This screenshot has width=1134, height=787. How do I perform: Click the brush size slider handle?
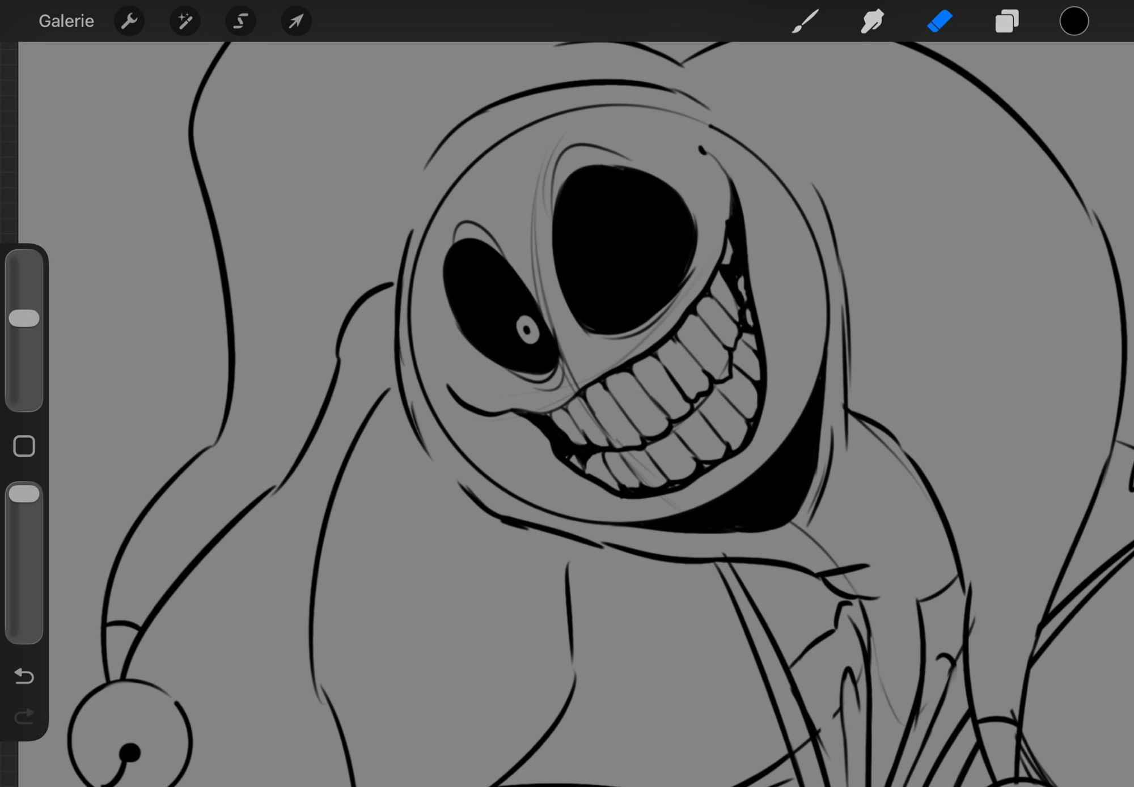[x=24, y=318]
